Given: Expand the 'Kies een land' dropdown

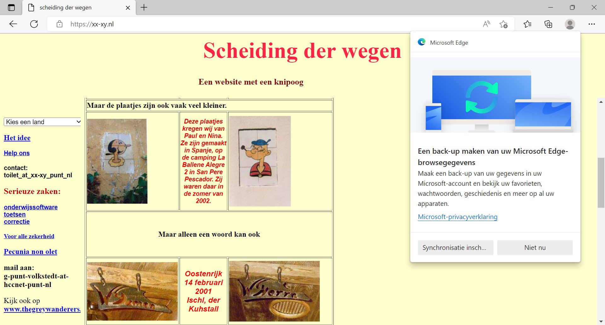Looking at the screenshot, I should tap(43, 122).
